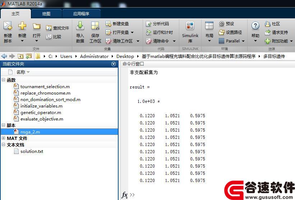Viewport: 295px width, 200px height.
Task: Click the browse for folder icon
Action: tap(29, 56)
